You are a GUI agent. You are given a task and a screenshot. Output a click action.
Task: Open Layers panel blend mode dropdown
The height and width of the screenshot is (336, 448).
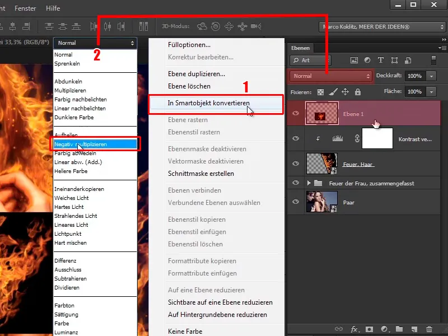331,76
